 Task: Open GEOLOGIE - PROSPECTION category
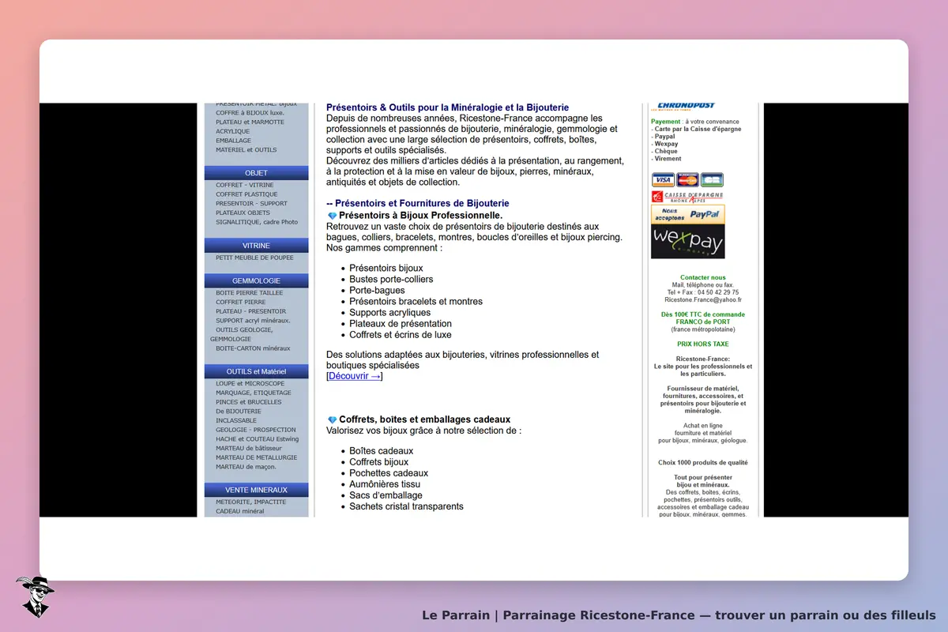click(256, 430)
